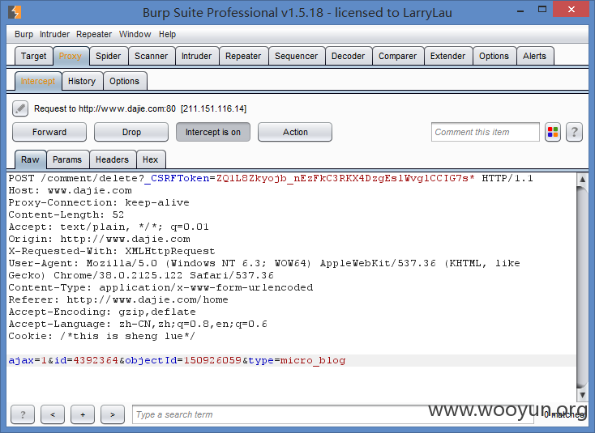Open the Intruder menu in menu bar

[54, 34]
